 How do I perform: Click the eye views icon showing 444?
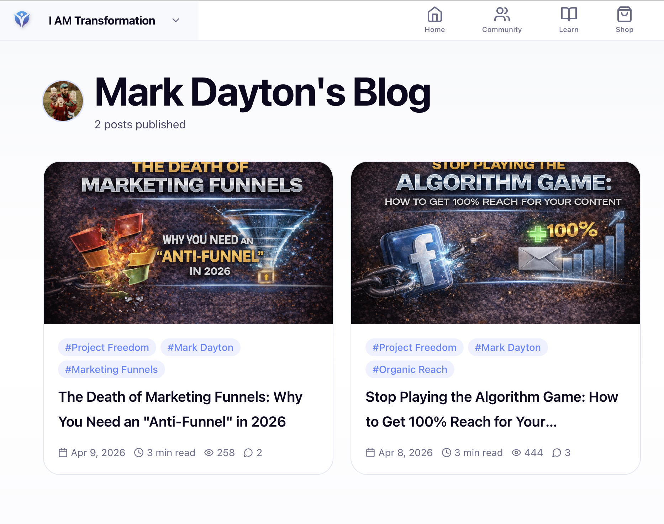[x=516, y=453]
